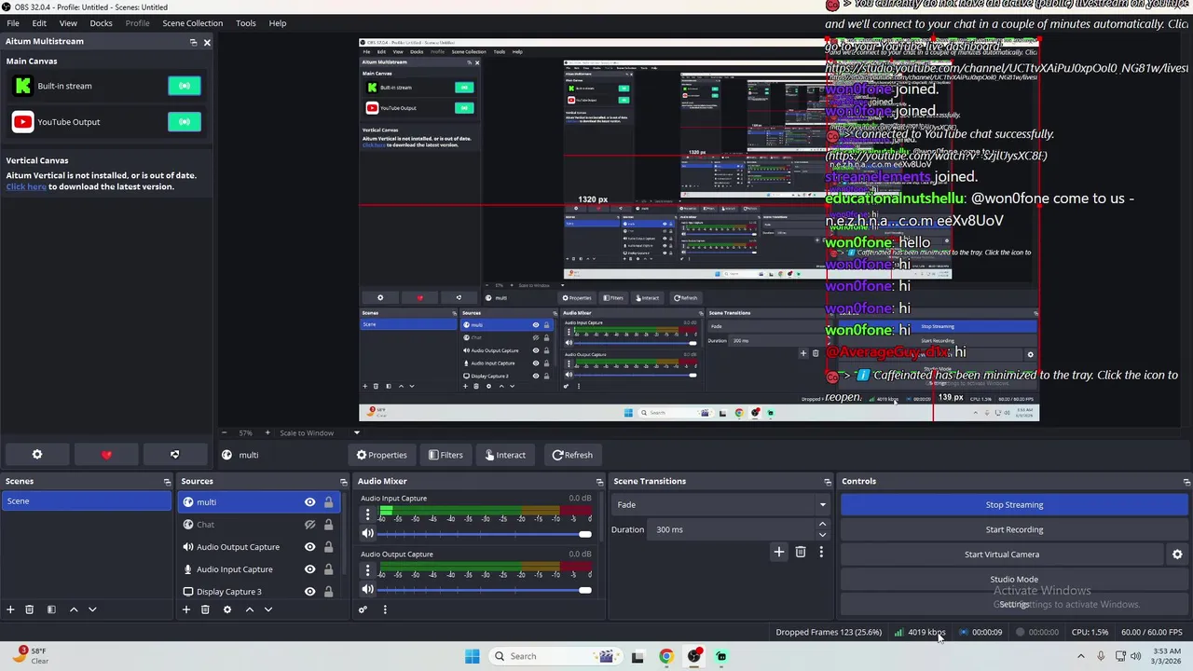Screen dimensions: 1193x671
Task: Remove selected scene with trash icon
Action: (29, 609)
